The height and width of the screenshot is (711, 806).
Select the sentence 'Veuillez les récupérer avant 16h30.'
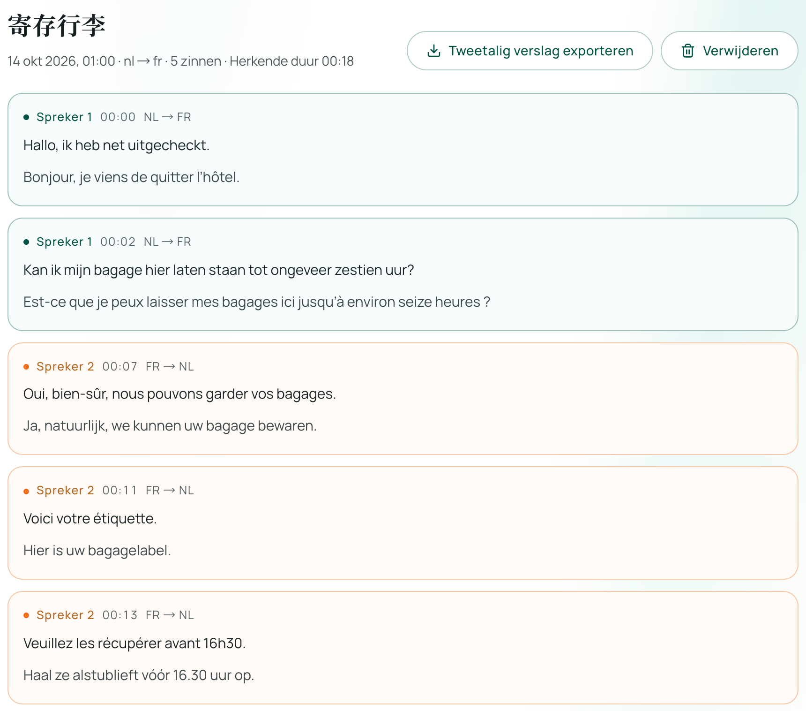point(134,643)
